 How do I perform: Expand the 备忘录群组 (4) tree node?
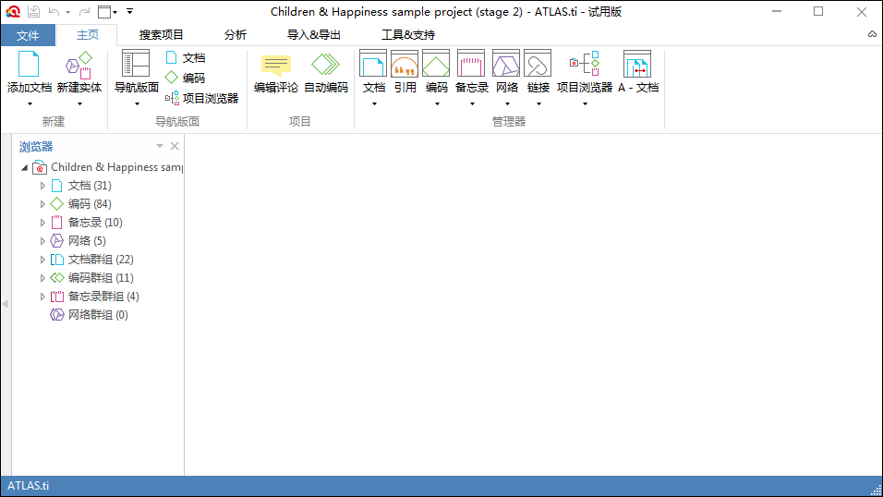click(42, 297)
